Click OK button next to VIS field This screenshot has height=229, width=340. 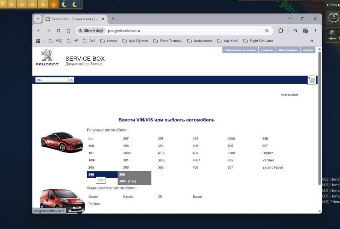pos(71,80)
